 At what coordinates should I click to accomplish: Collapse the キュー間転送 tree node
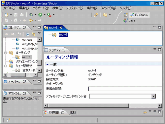click(6, 66)
